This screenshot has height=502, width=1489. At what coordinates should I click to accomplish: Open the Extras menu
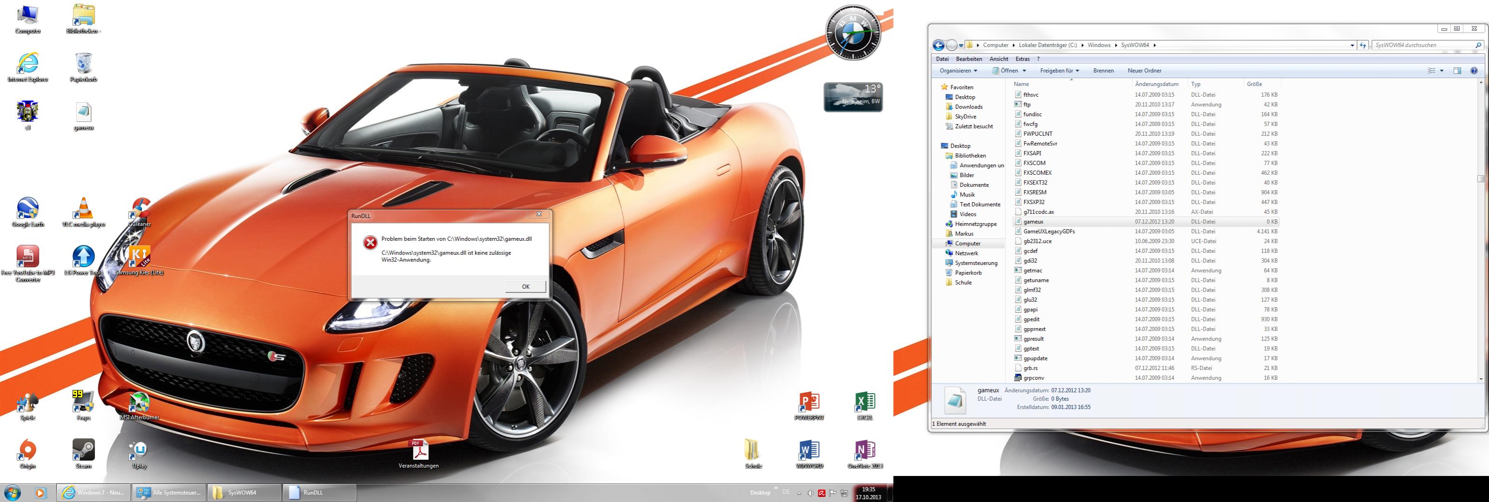point(1023,59)
